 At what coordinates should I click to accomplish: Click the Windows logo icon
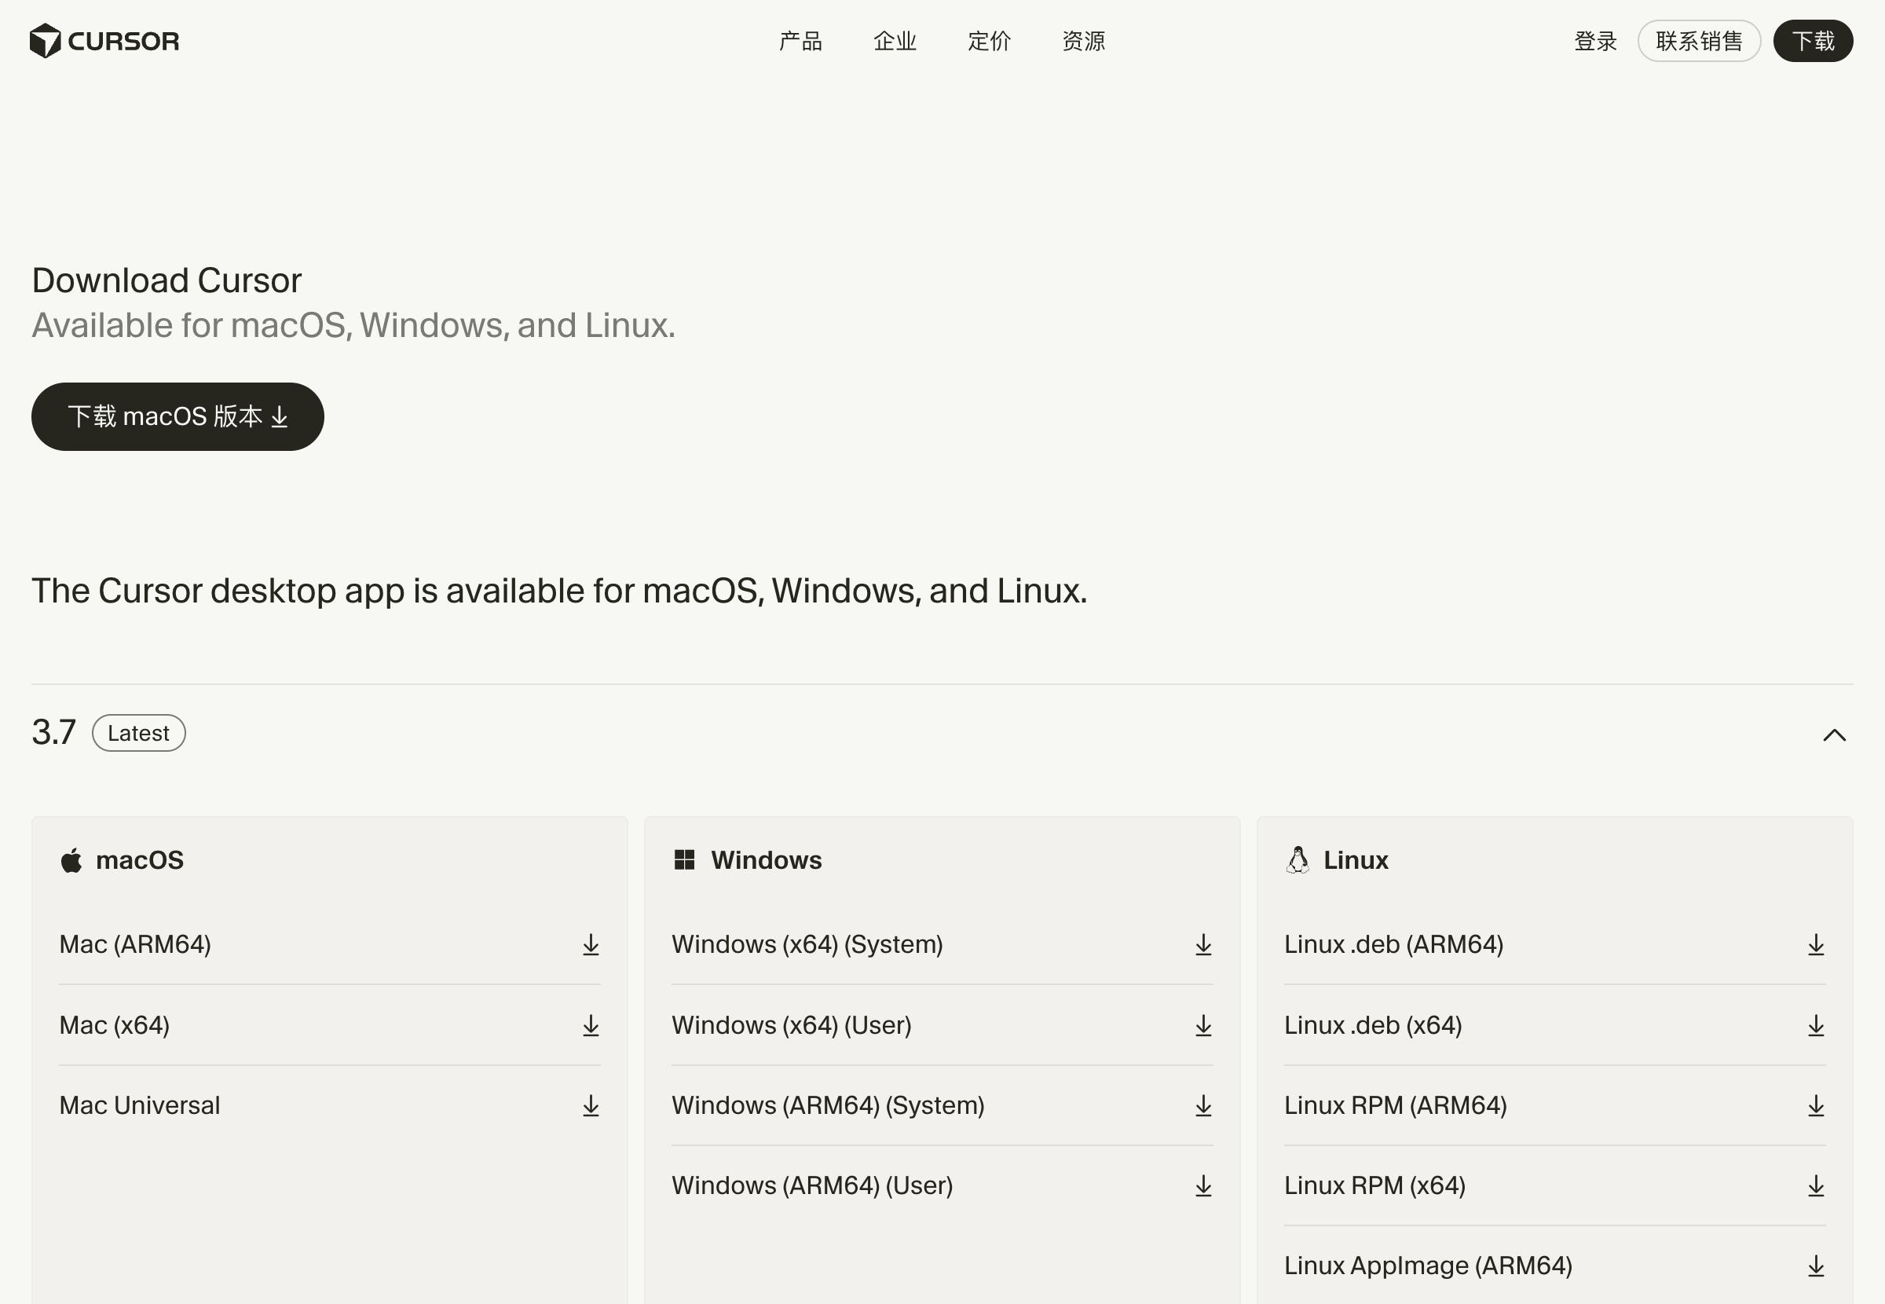tap(684, 859)
